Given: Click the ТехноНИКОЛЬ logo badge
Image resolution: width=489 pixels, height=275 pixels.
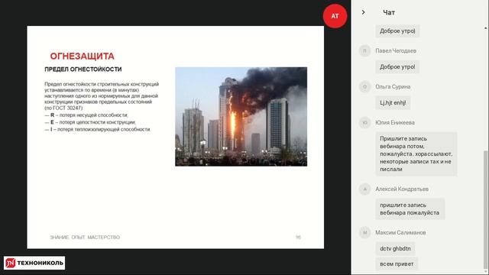Looking at the screenshot, I should coord(34,263).
